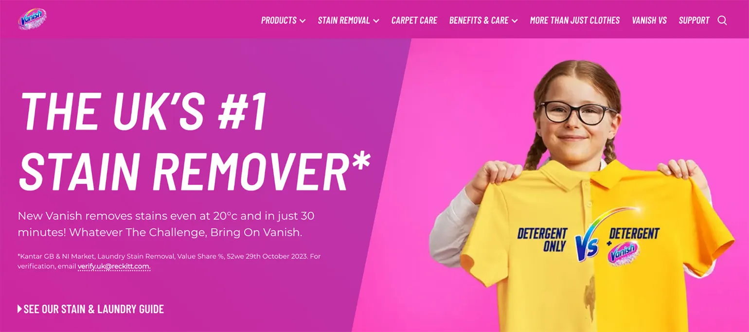Open the search magnifier icon
This screenshot has width=749, height=332.
click(722, 20)
